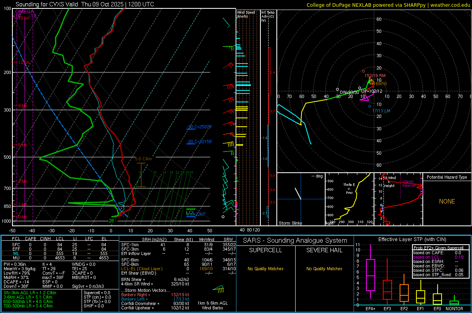The image size is (472, 313).
Task: Click the 'PW = 0.36in' value
Action: click(x=15, y=264)
